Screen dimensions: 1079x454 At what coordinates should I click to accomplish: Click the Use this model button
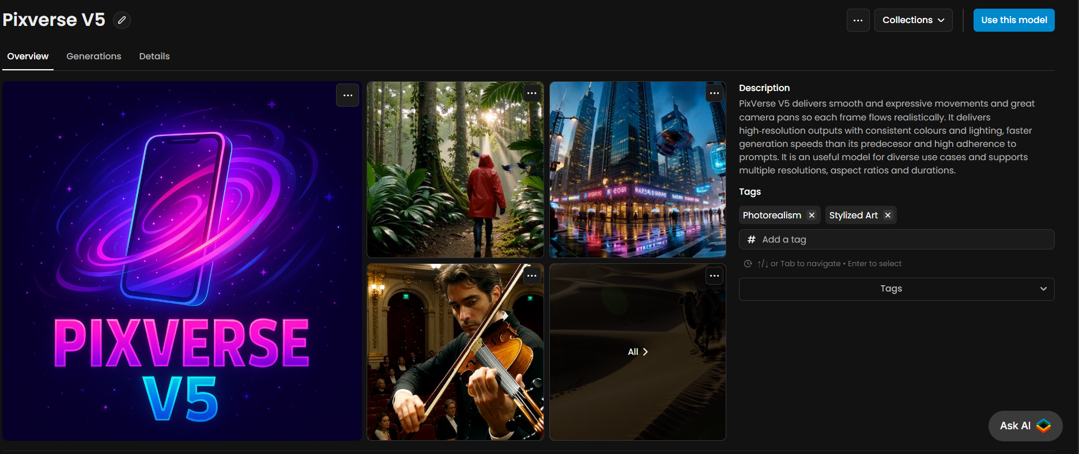[x=1014, y=20]
